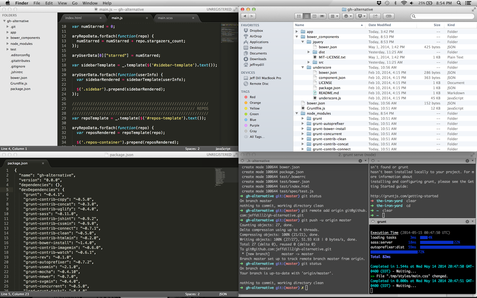Click JavaScript syntax selector in status bar

click(223, 149)
